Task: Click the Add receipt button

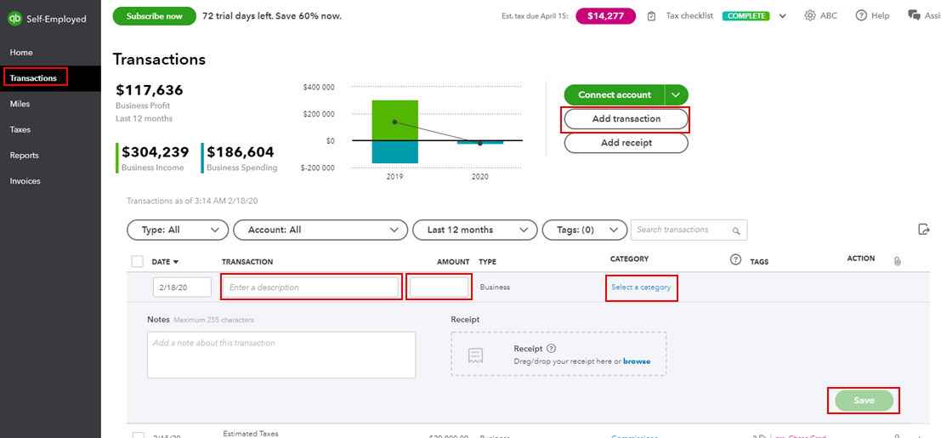Action: (x=626, y=143)
